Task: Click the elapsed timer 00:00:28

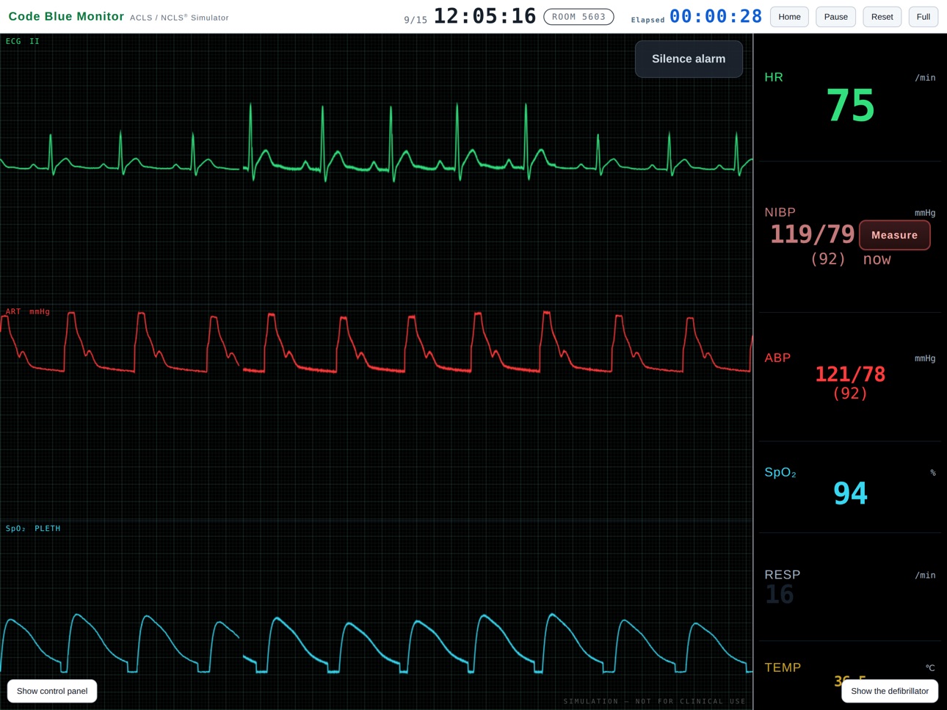Action: click(x=716, y=16)
